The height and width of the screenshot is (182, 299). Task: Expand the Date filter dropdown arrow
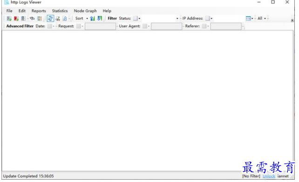coord(54,26)
